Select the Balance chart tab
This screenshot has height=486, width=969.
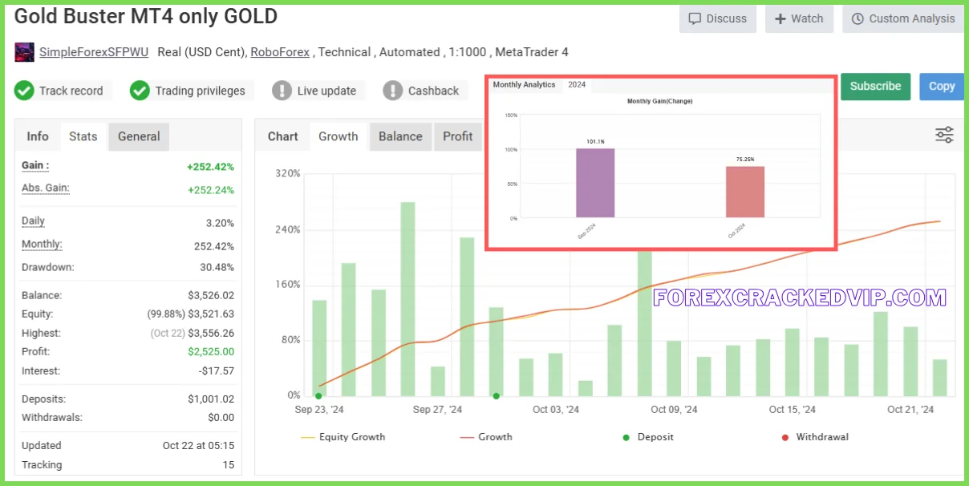[400, 136]
